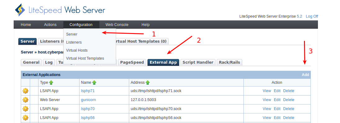Screen dimensions: 340x123
Task: Sort by Type using green arrow
Action: (x=51, y=83)
